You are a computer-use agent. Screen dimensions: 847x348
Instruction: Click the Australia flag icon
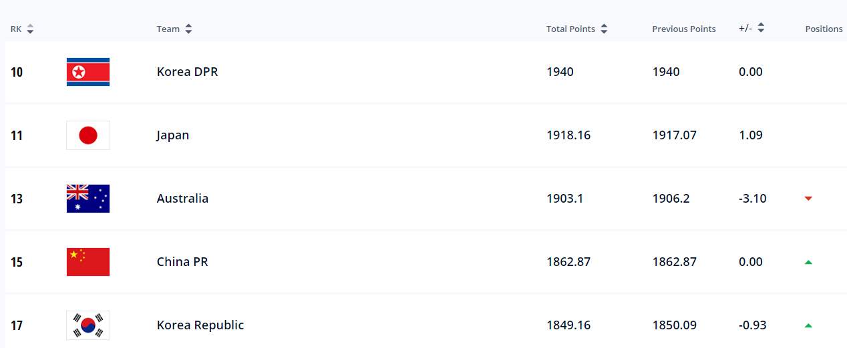pos(88,199)
